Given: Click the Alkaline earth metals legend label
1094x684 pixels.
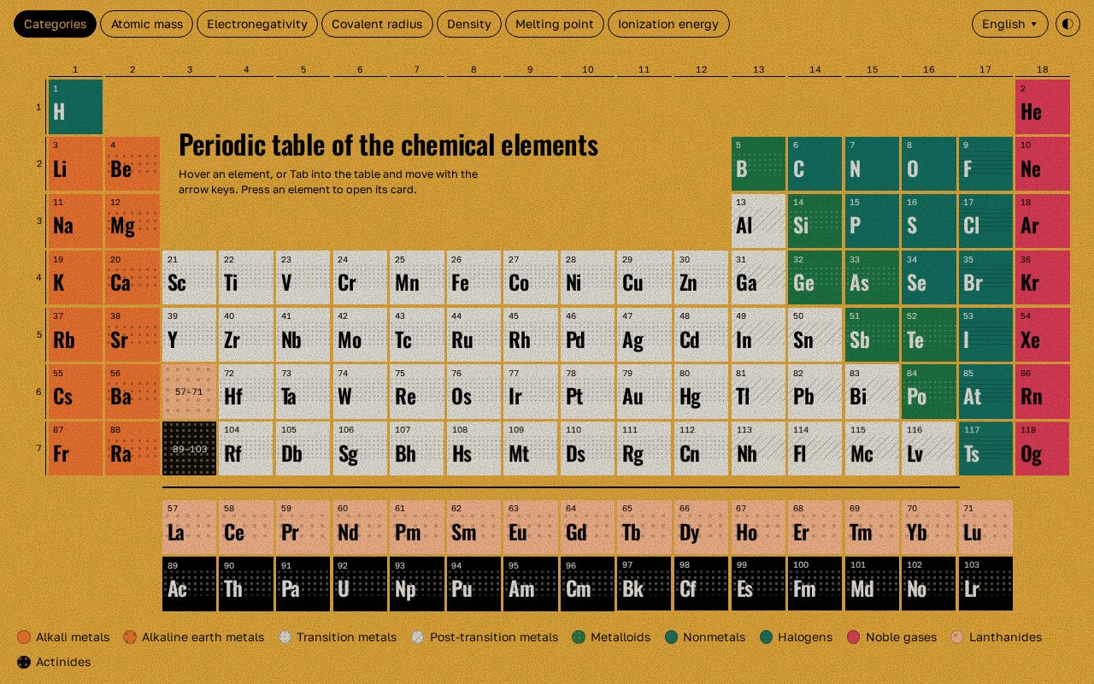Looking at the screenshot, I should pos(203,637).
